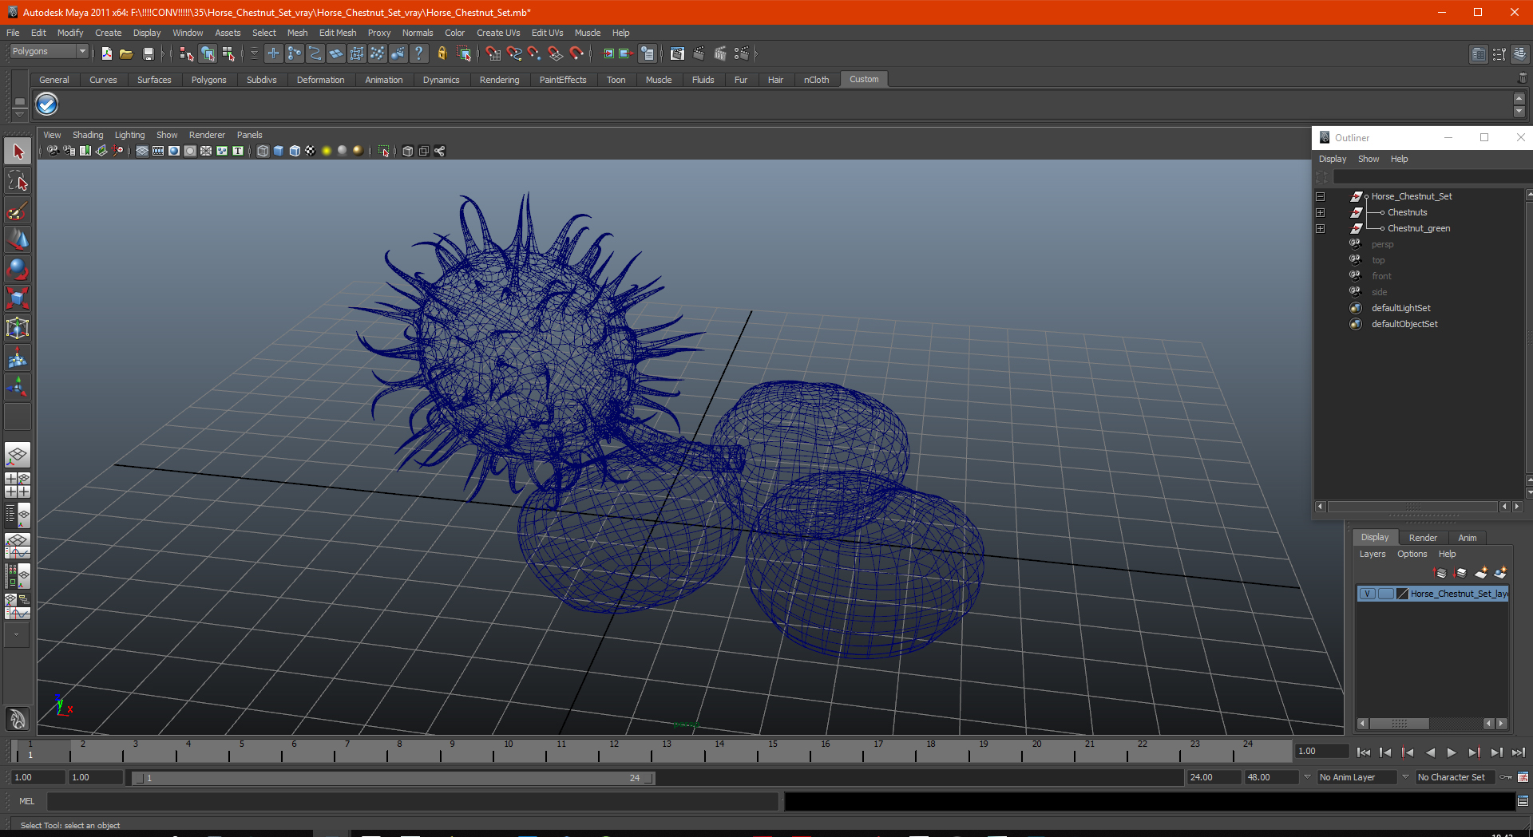Toggle visibility V of Horse_Chestnut_Set layer

[x=1367, y=594]
